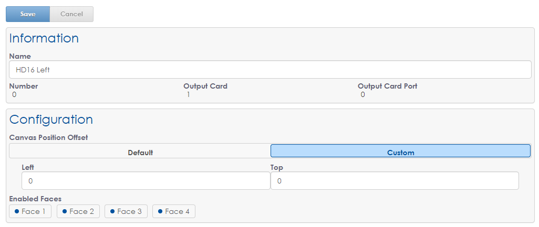
Task: Cancel the output configuration changes
Action: pos(71,14)
